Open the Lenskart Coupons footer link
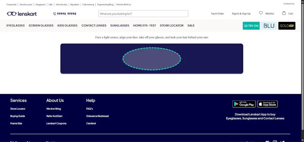 pos(56,123)
